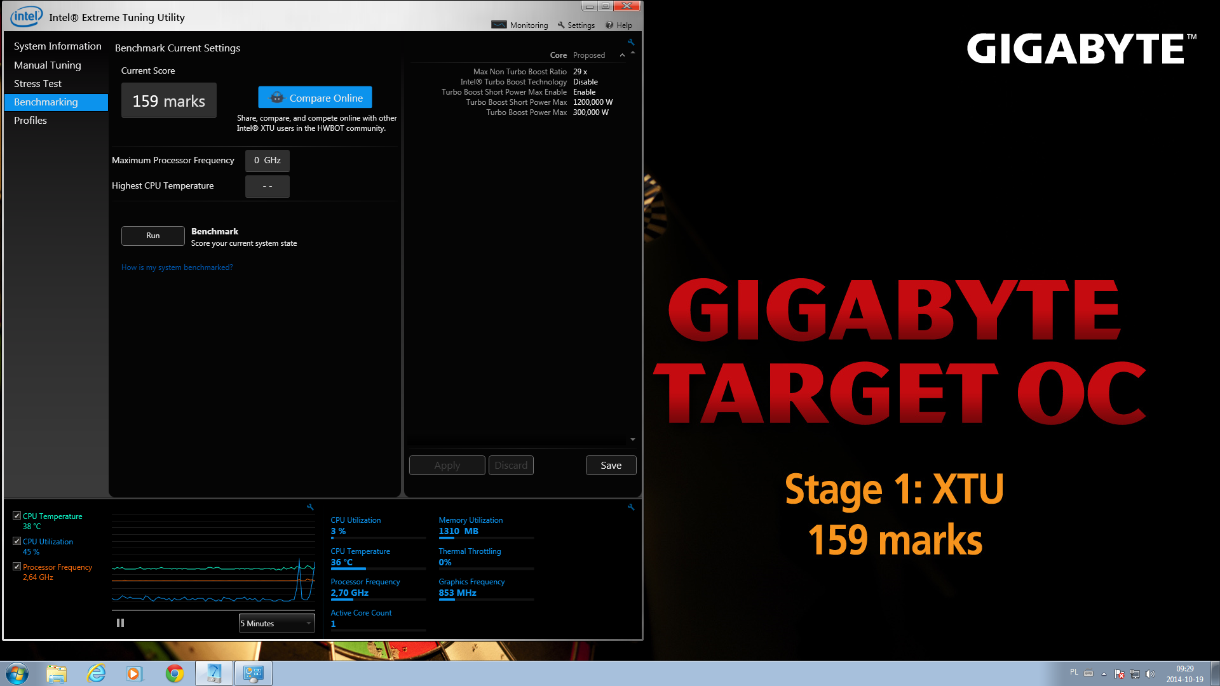Click the scroll down arrow in the settings list

coord(633,440)
